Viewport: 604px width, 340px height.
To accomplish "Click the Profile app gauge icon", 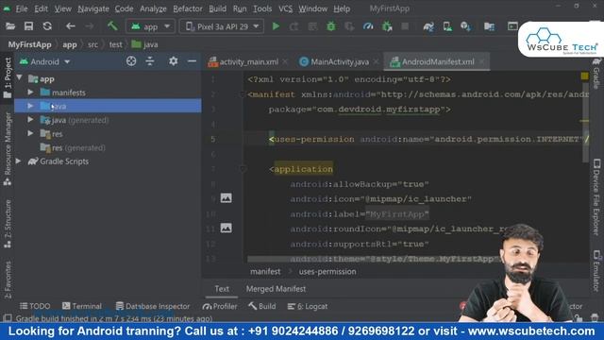I will click(368, 26).
